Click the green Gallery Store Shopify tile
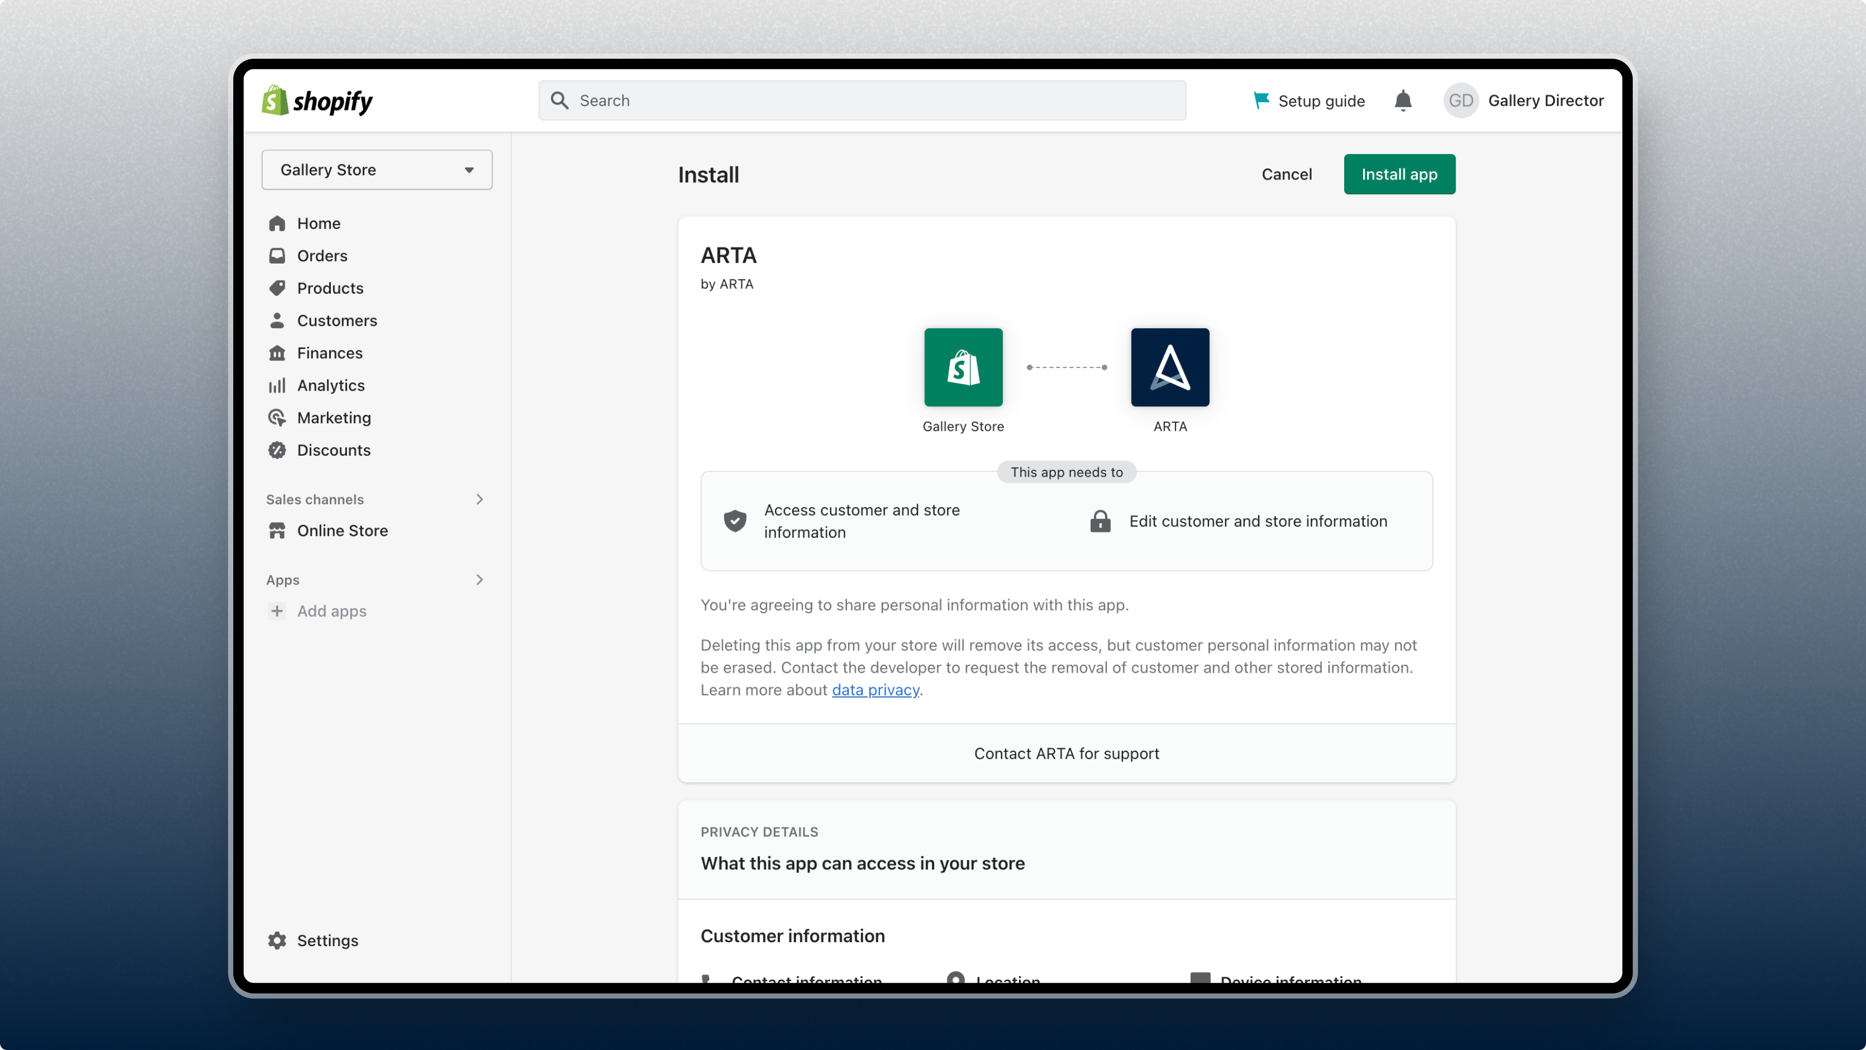The height and width of the screenshot is (1050, 1866). point(962,367)
